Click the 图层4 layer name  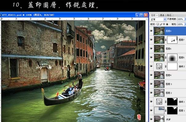pos(168,75)
